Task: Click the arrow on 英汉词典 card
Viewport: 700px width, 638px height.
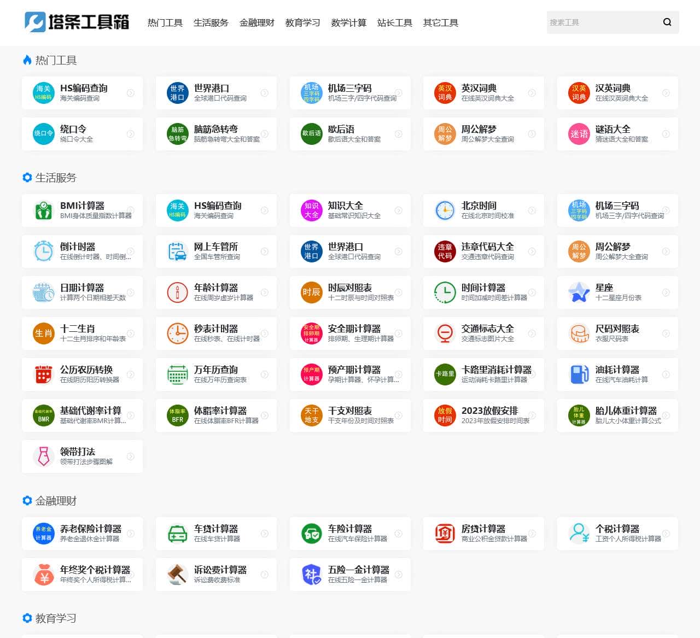Action: tap(532, 93)
